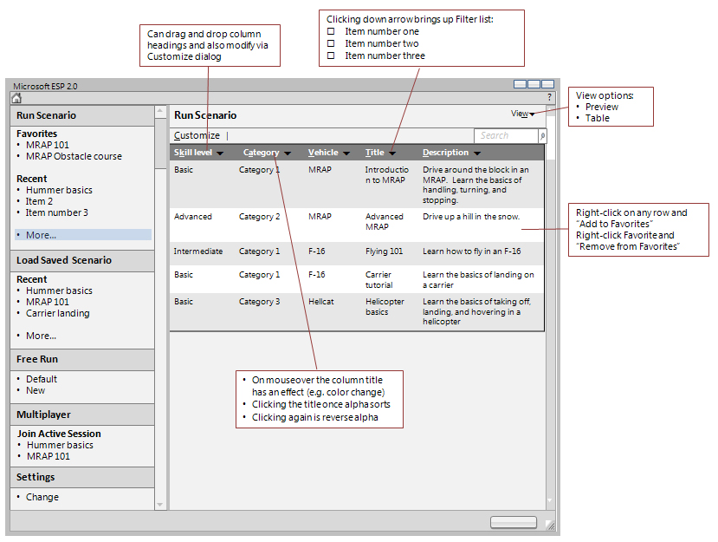Sort by Vehicle column heading
Viewport: 718px width, 542px height.
(x=323, y=153)
